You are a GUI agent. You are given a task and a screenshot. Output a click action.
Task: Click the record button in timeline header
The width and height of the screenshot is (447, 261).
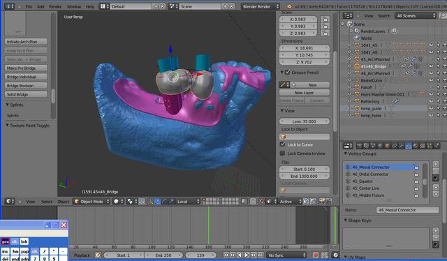point(316,255)
